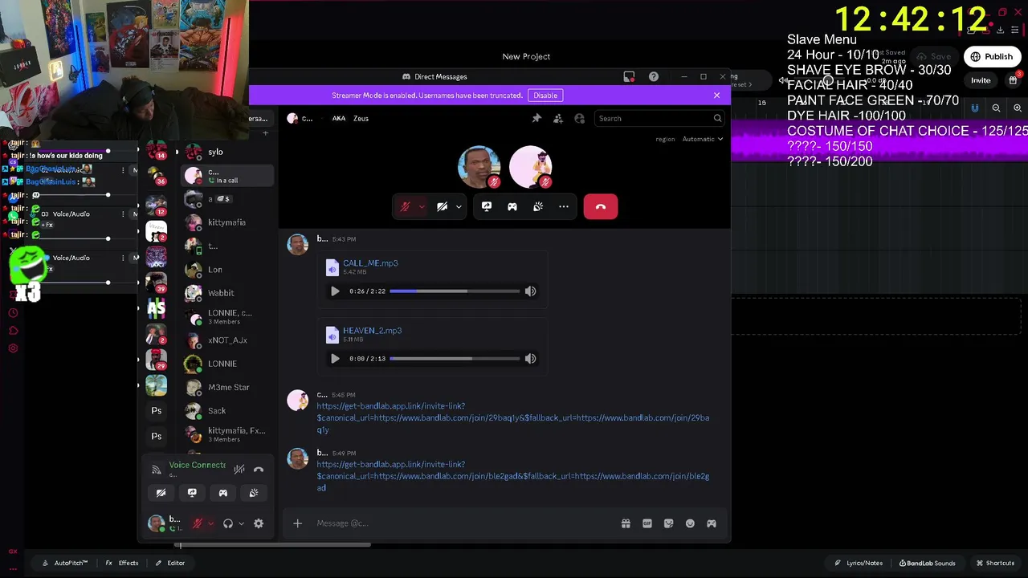Open apps controller icon in message bar
This screenshot has height=578, width=1028.
712,523
